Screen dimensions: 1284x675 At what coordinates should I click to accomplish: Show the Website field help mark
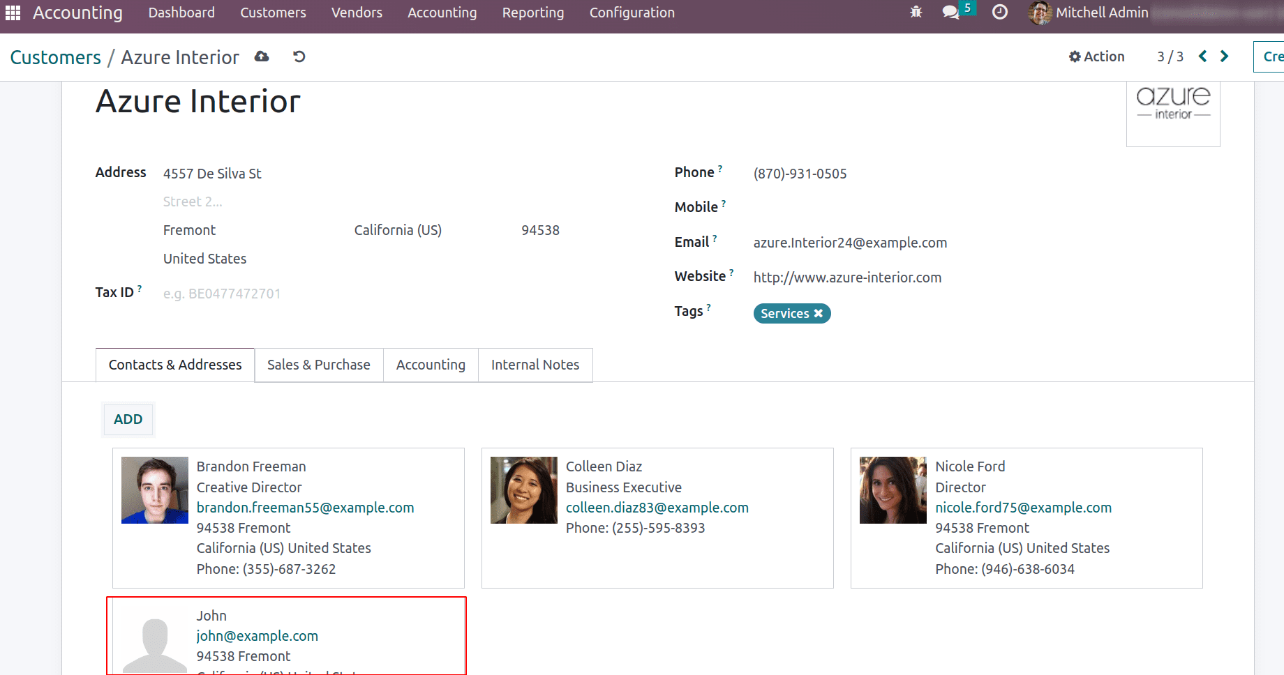pyautogui.click(x=731, y=272)
